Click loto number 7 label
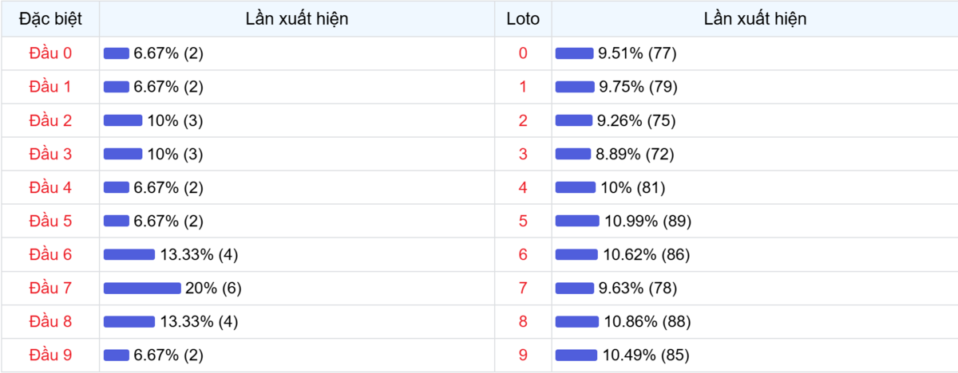This screenshot has width=958, height=373. (x=523, y=289)
